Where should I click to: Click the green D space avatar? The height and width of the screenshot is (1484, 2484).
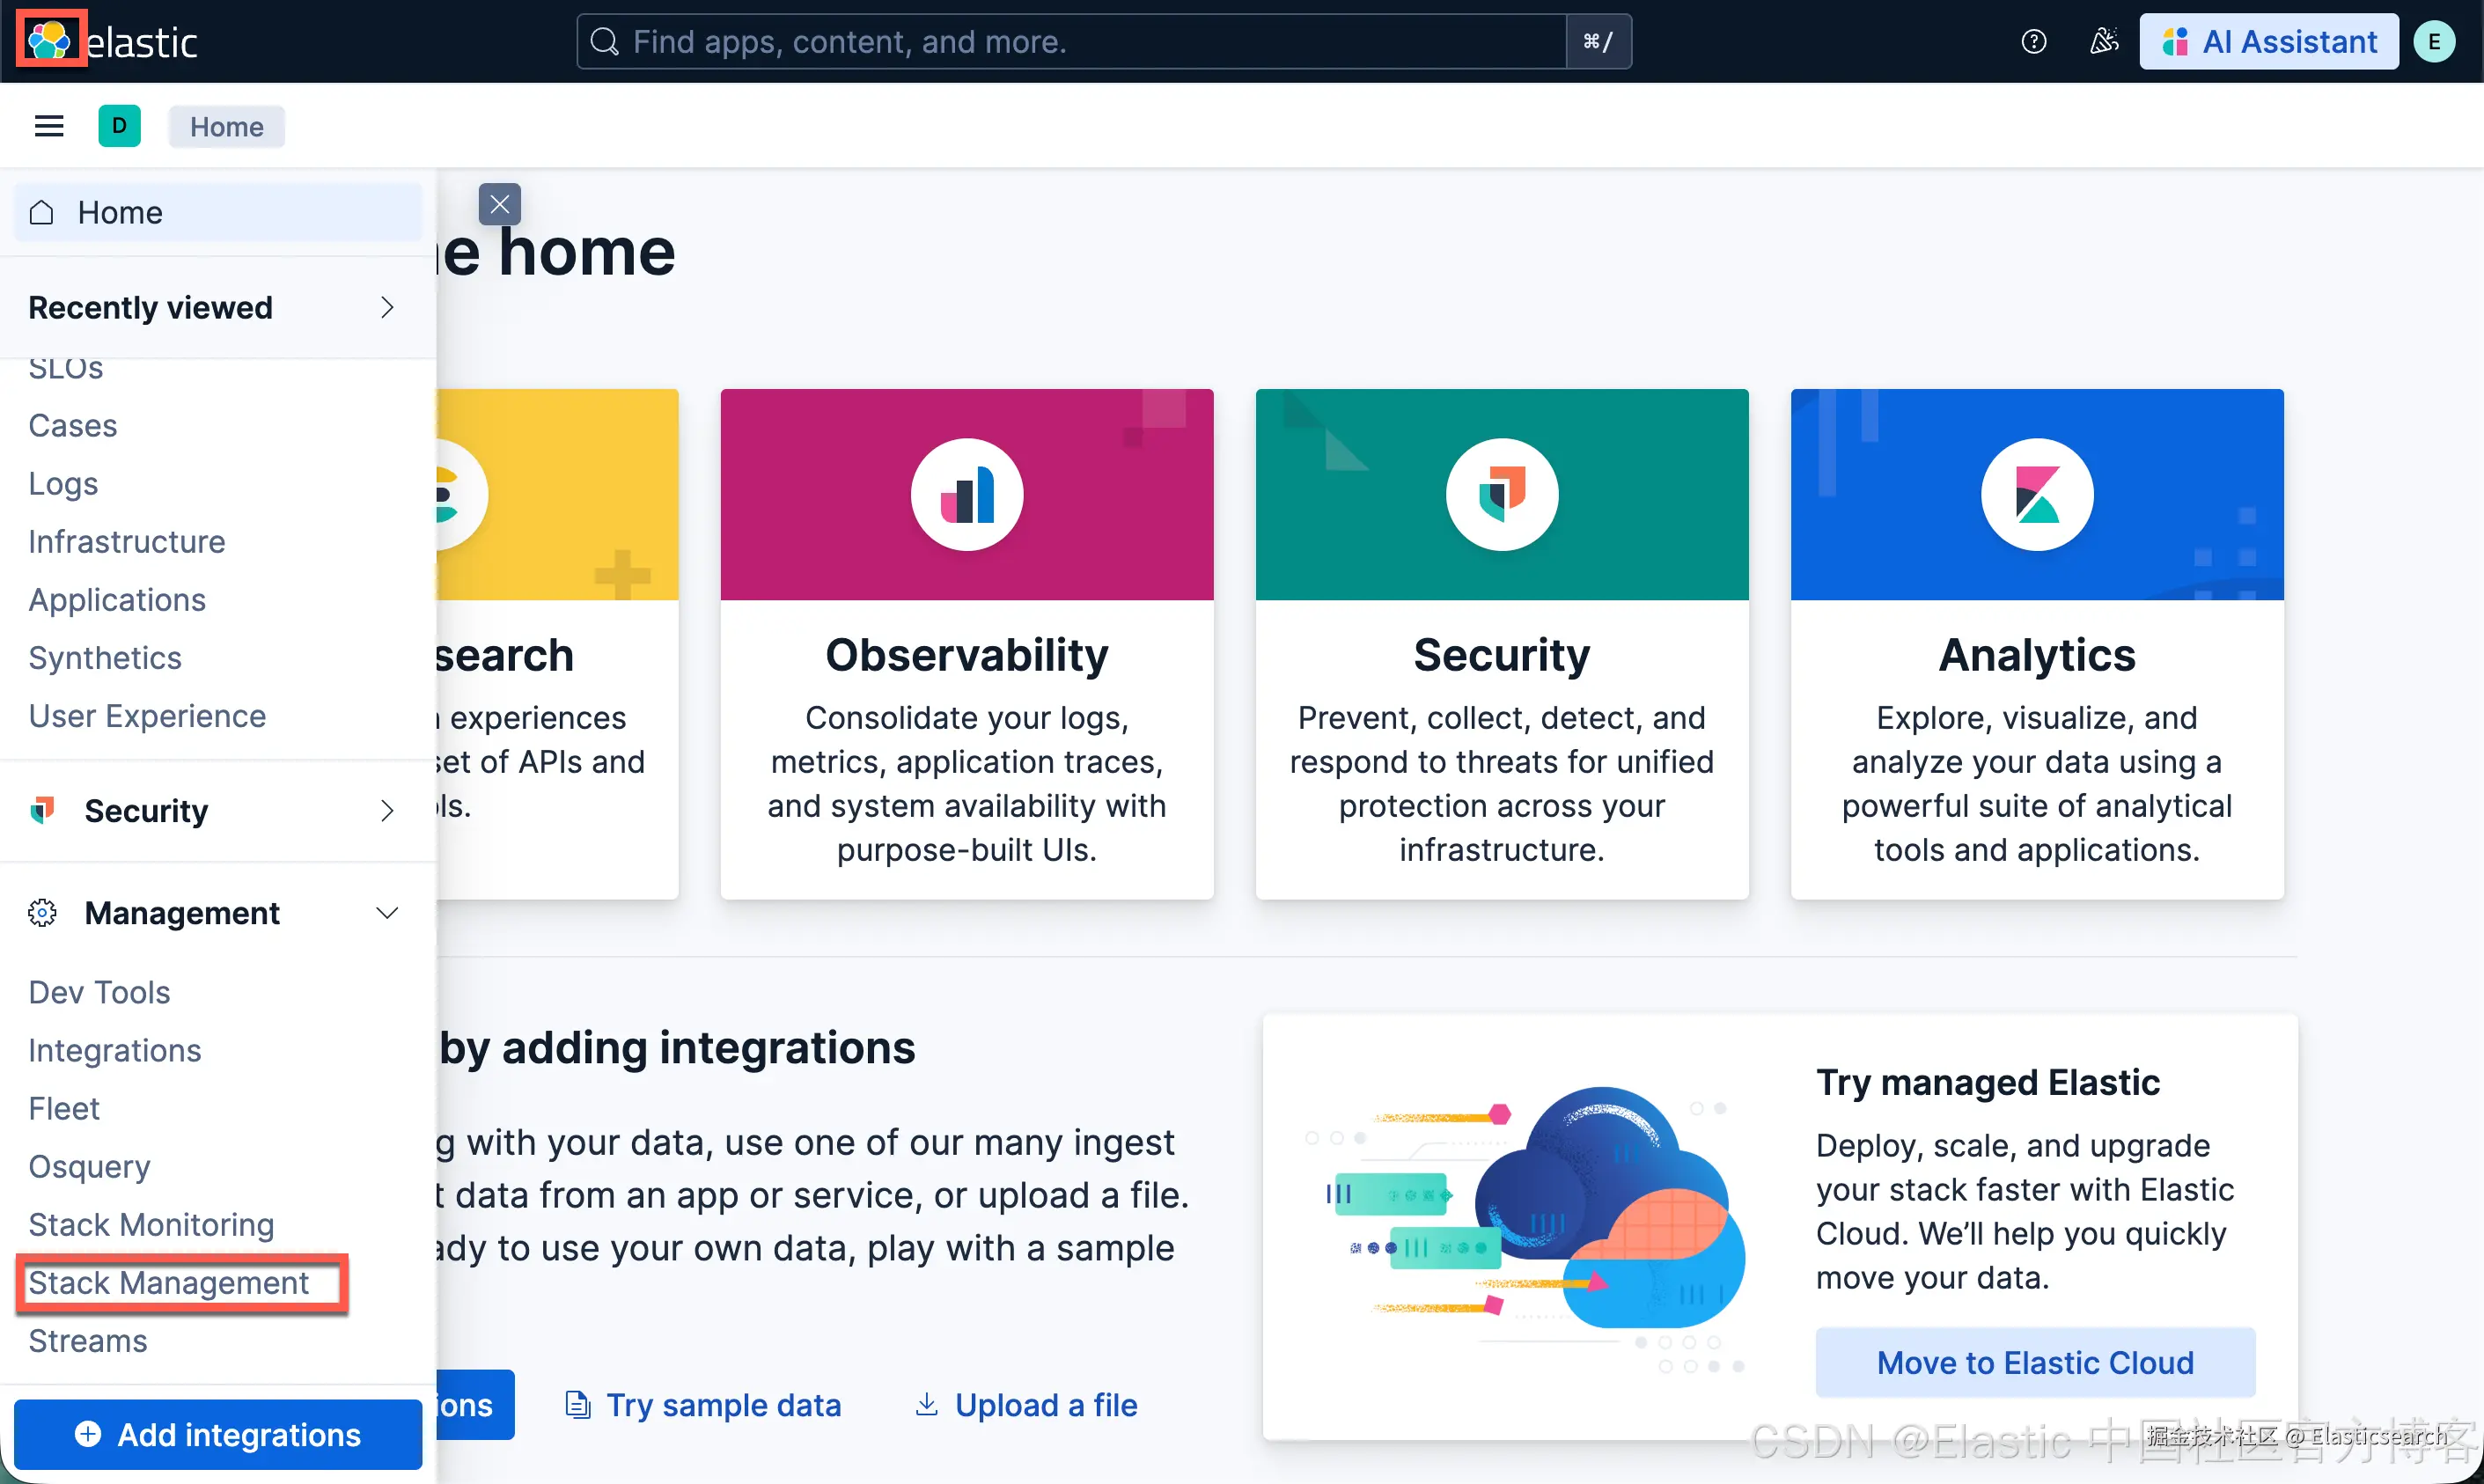pyautogui.click(x=119, y=126)
